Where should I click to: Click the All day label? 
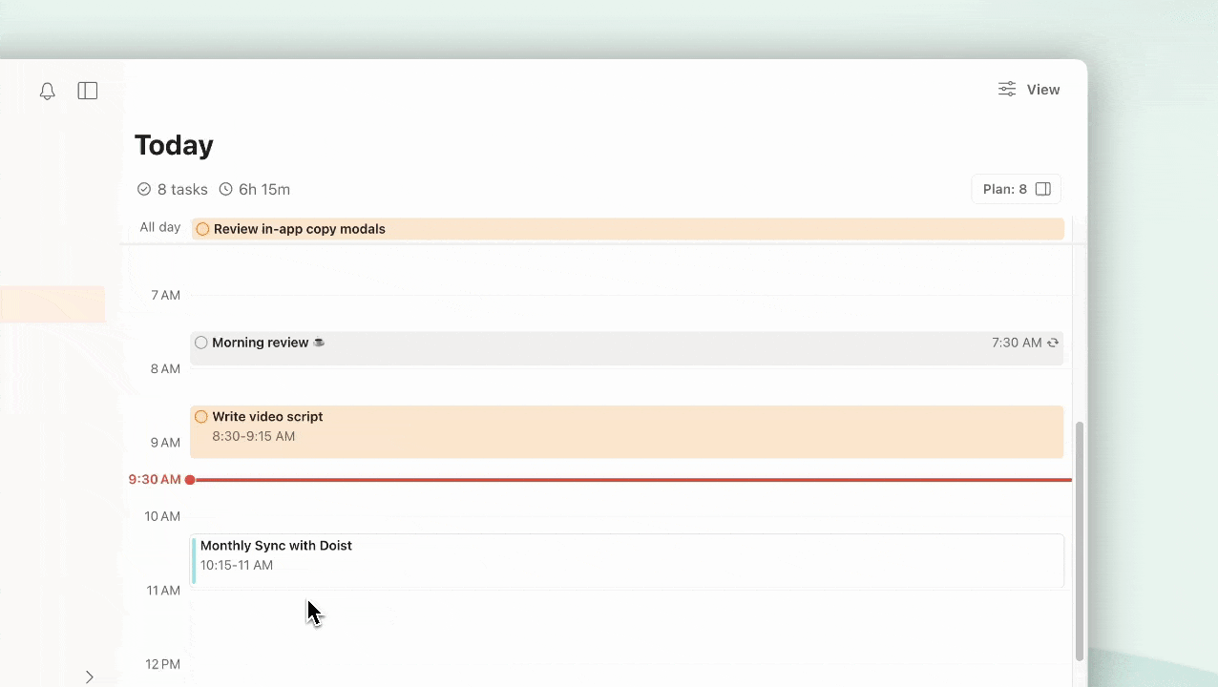click(x=159, y=227)
